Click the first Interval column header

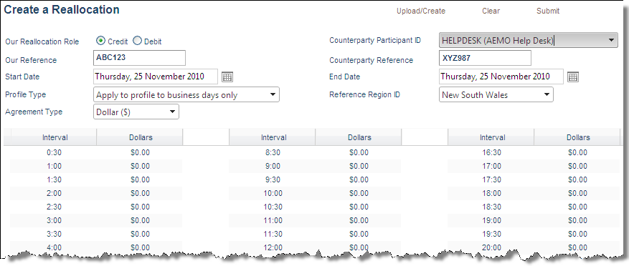click(x=55, y=137)
